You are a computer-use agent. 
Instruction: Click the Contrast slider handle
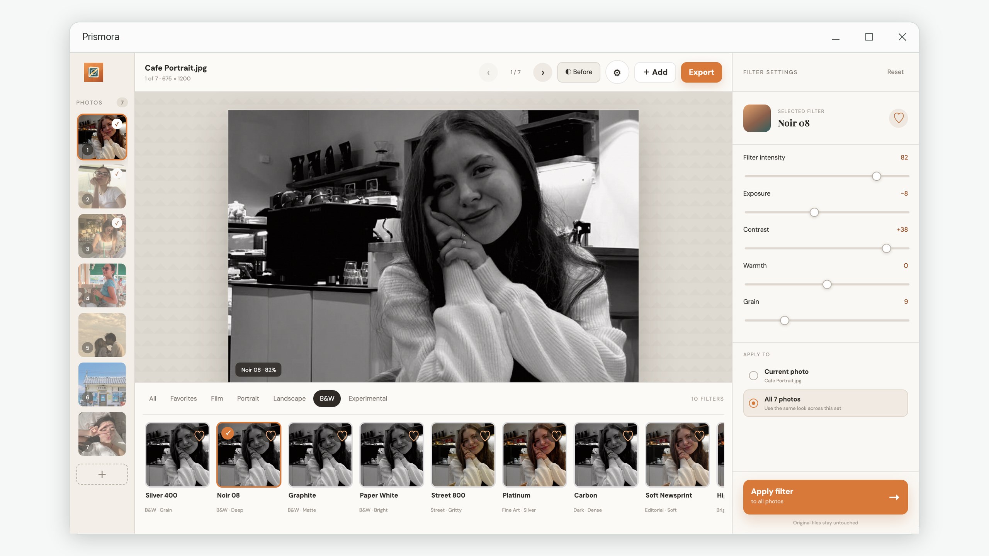[x=886, y=248]
